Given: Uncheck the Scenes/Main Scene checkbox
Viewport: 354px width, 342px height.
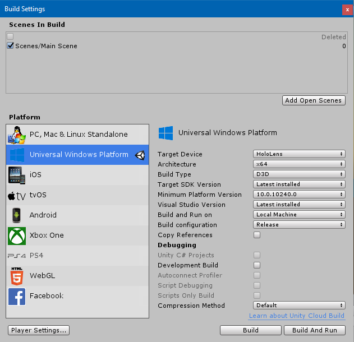Looking at the screenshot, I should click(11, 45).
